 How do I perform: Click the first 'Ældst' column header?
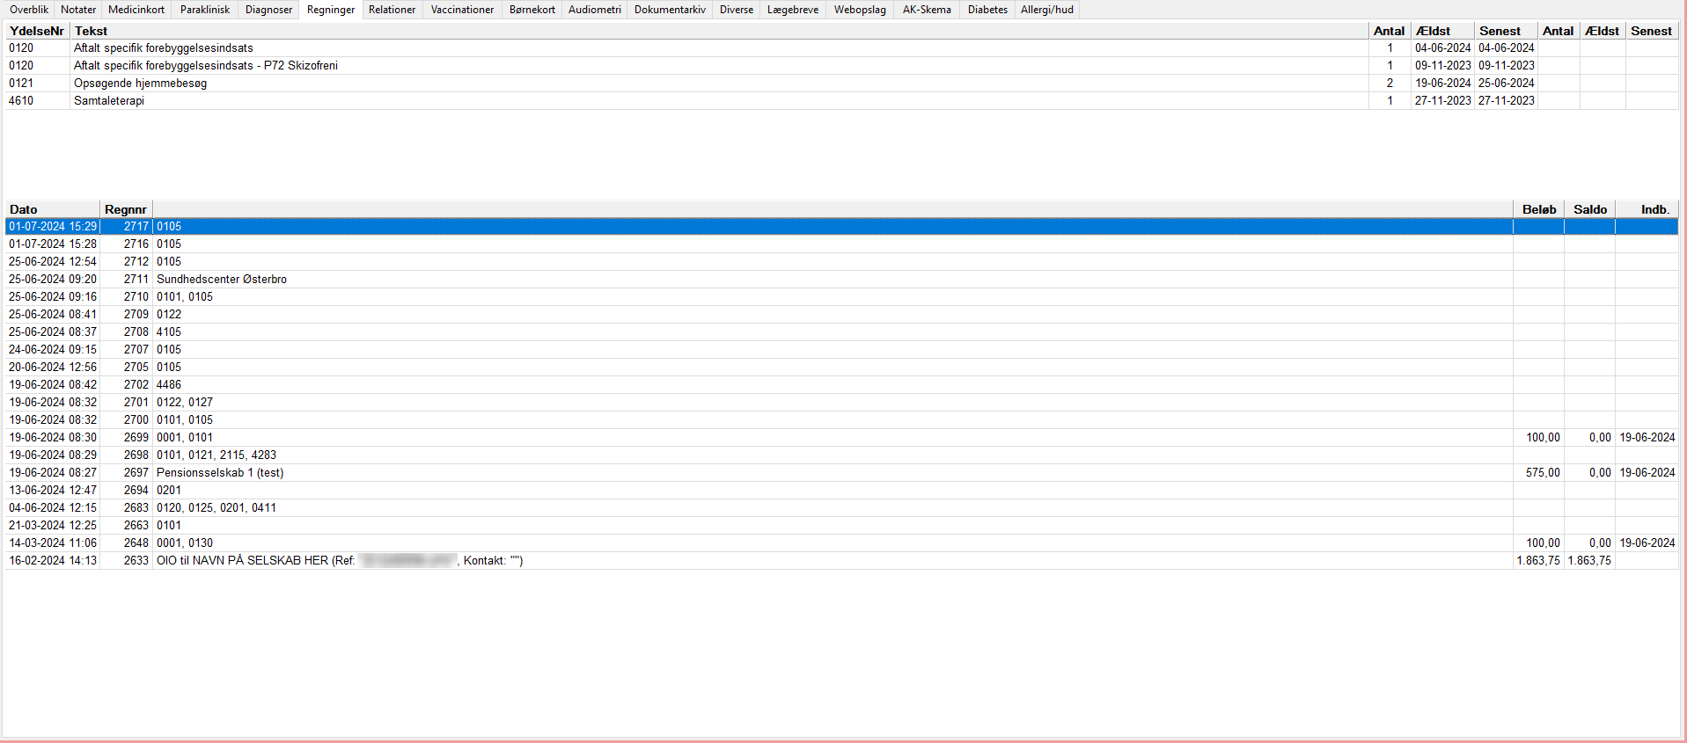(1442, 31)
